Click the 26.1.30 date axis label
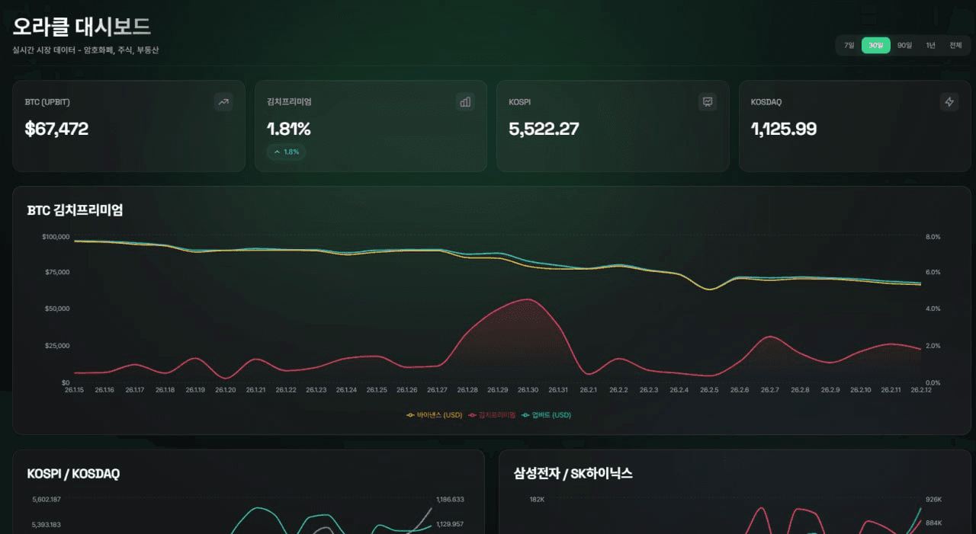Image resolution: width=976 pixels, height=534 pixels. [528, 390]
